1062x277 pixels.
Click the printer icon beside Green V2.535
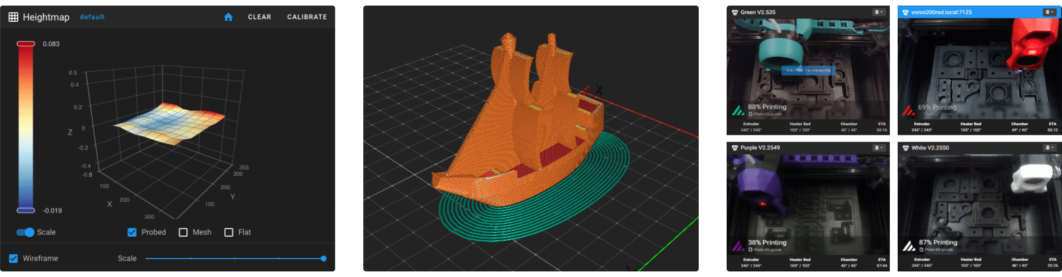point(734,12)
